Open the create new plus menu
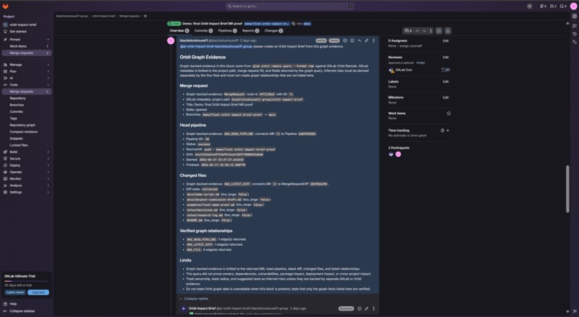The image size is (579, 317). (529, 6)
